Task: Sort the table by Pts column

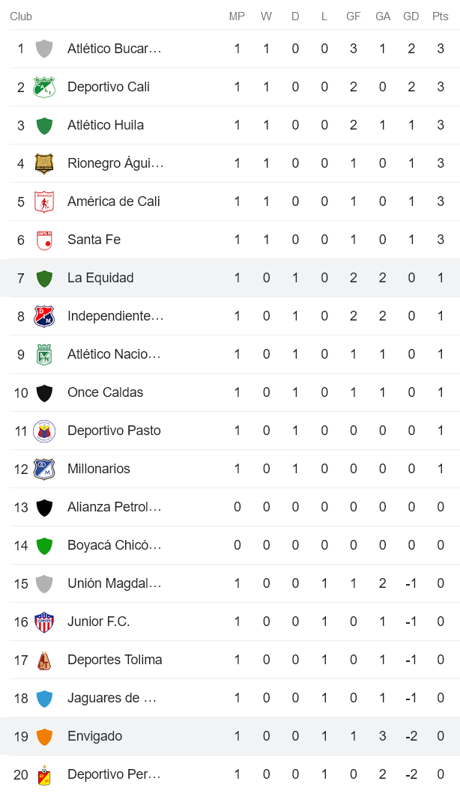Action: (x=441, y=16)
